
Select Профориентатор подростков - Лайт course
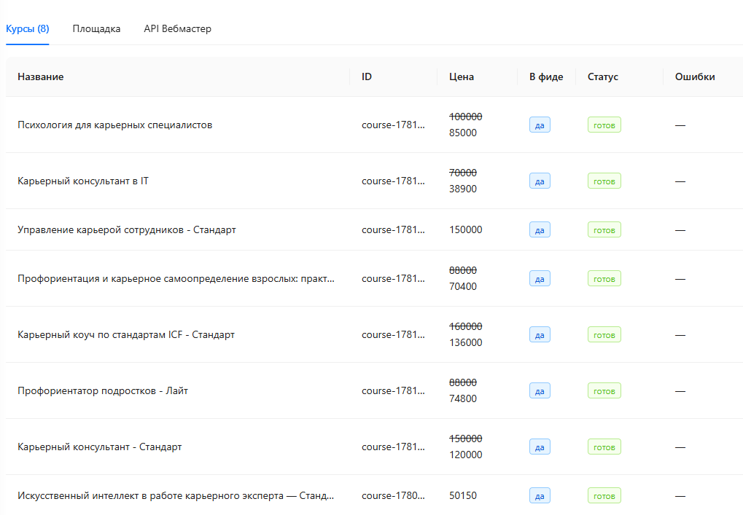coord(103,390)
